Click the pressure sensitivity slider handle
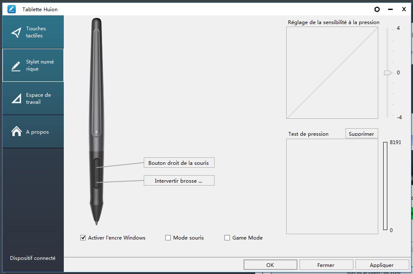 pyautogui.click(x=387, y=73)
